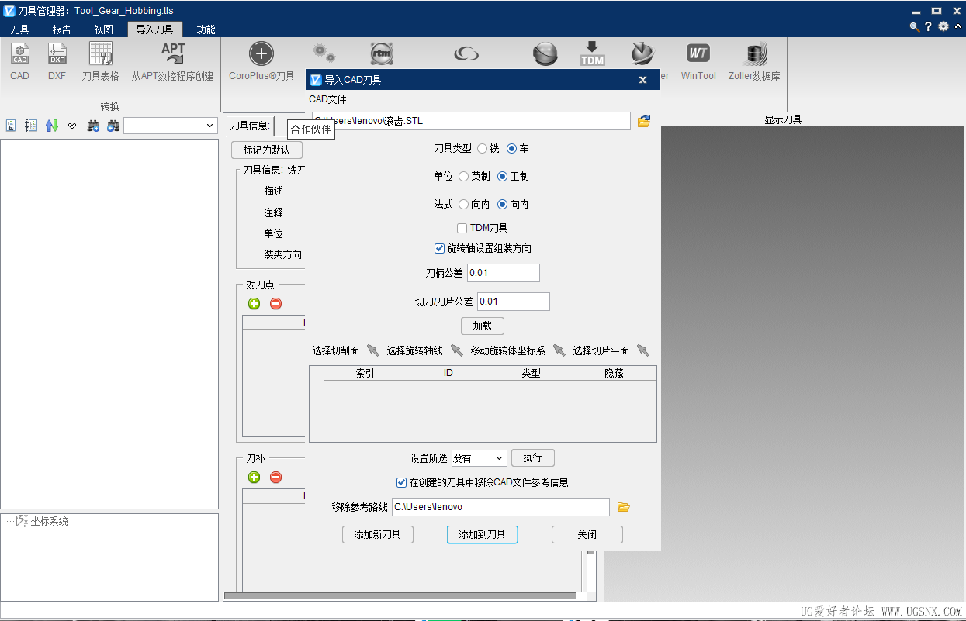This screenshot has height=621, width=966.
Task: Set units to 工制
Action: point(503,176)
